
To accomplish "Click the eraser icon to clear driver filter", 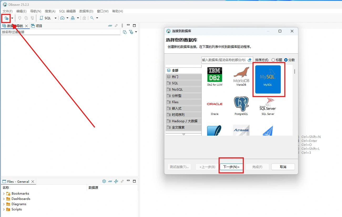I will pos(250,60).
